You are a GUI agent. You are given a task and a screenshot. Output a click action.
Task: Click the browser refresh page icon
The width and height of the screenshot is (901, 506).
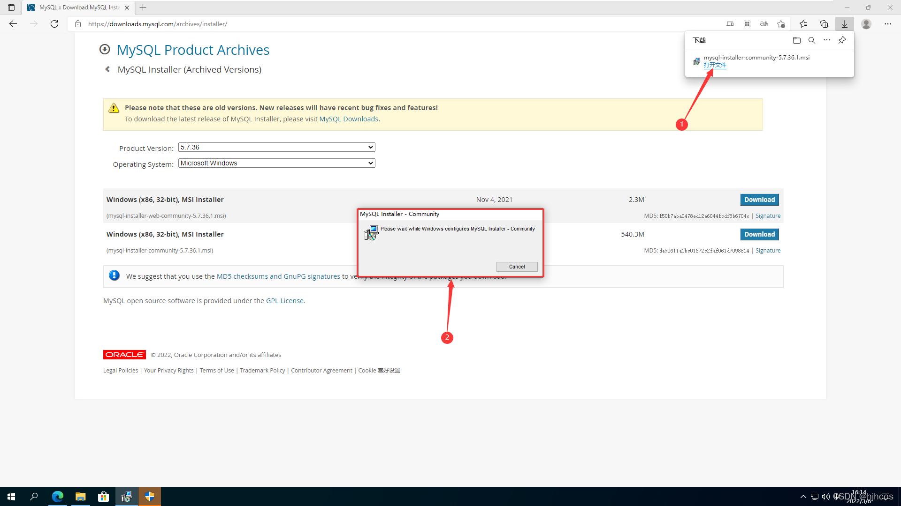coord(54,23)
